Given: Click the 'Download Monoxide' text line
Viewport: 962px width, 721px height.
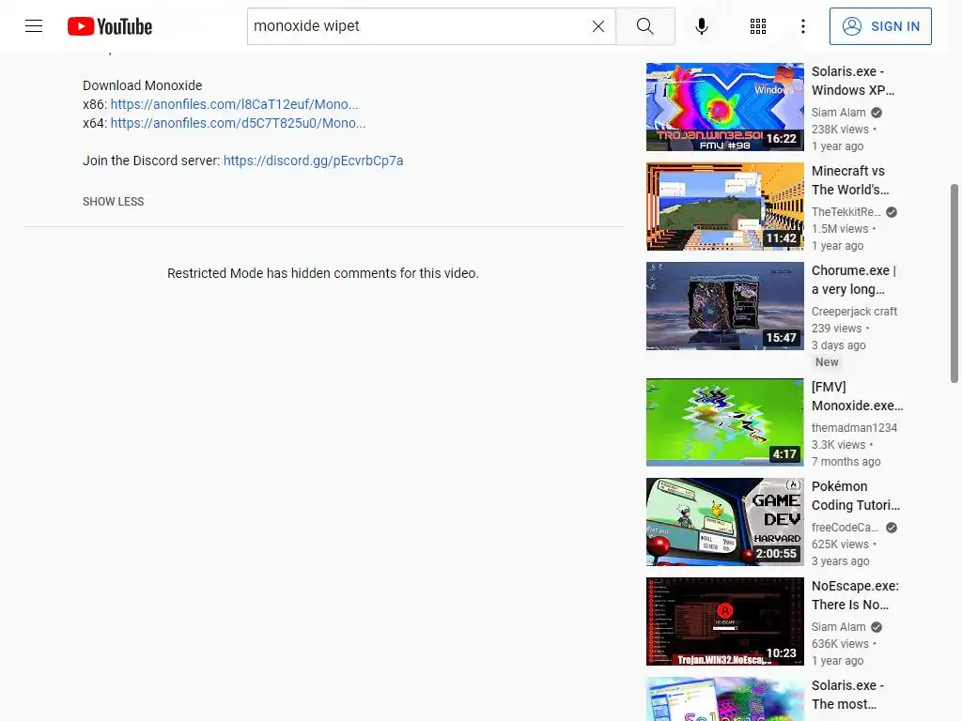Looking at the screenshot, I should [143, 85].
